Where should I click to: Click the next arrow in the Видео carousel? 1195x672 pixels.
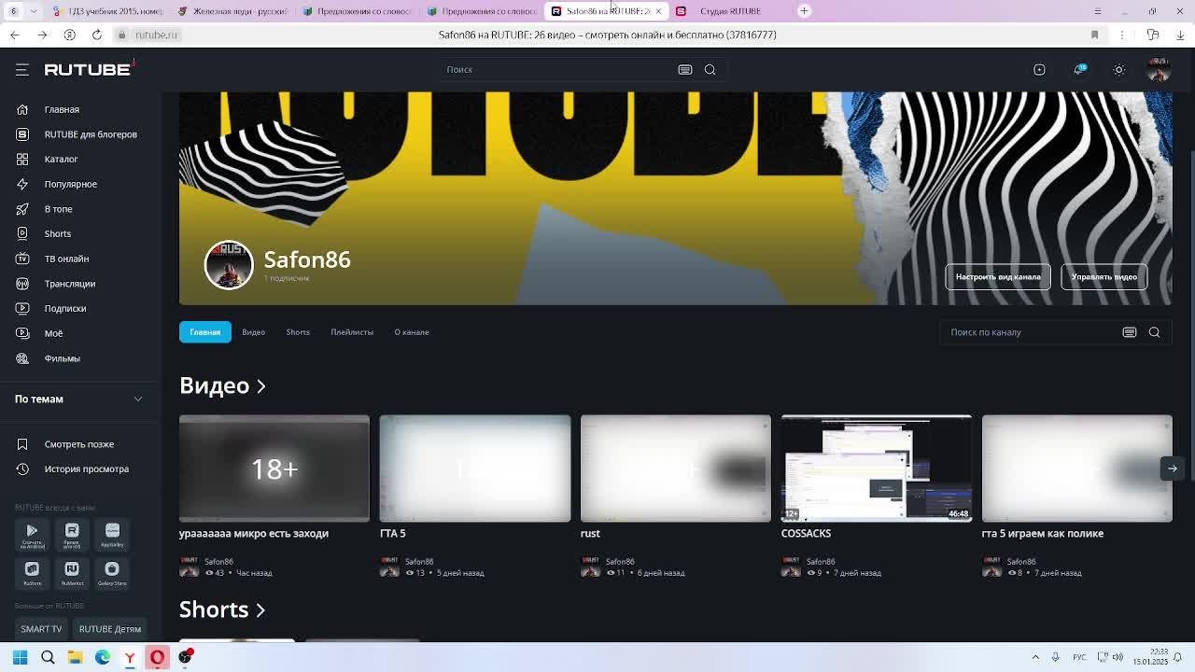tap(1173, 469)
